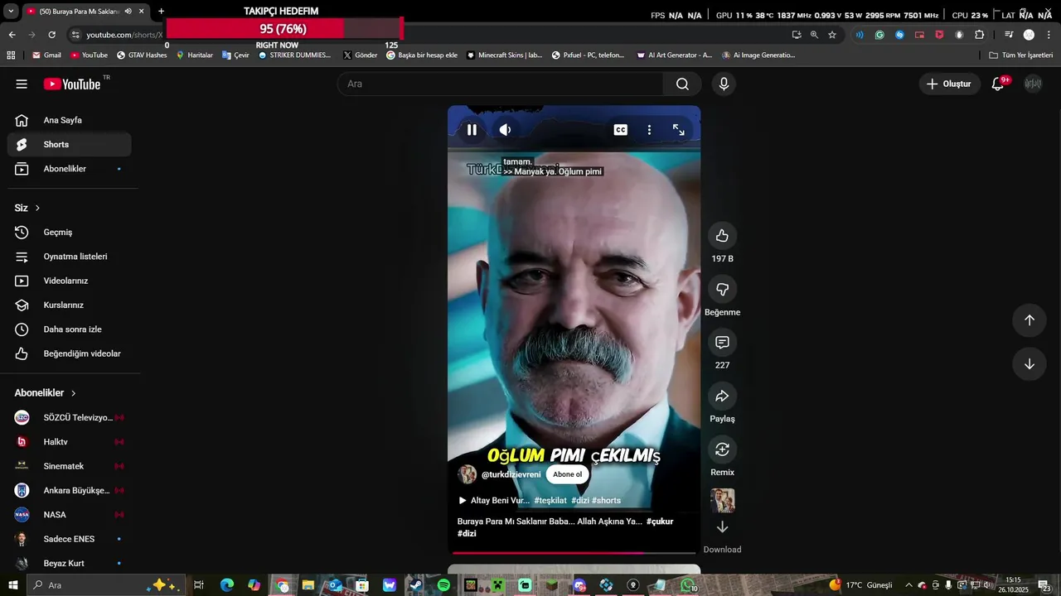Open the sound thumbnail under Remix
This screenshot has height=596, width=1061.
pyautogui.click(x=722, y=501)
